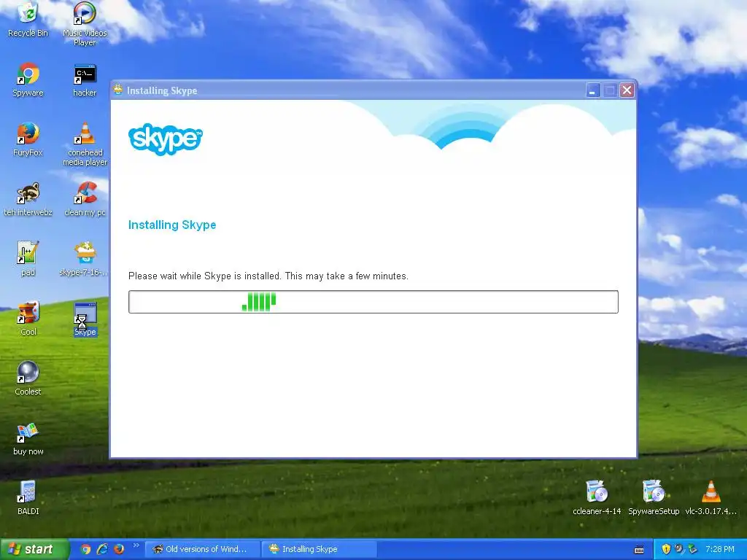Close the Installing Skype window
The width and height of the screenshot is (747, 560).
tap(627, 90)
